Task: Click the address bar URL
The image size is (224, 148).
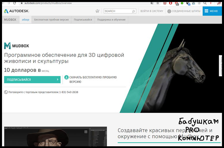Action: (x=48, y=3)
